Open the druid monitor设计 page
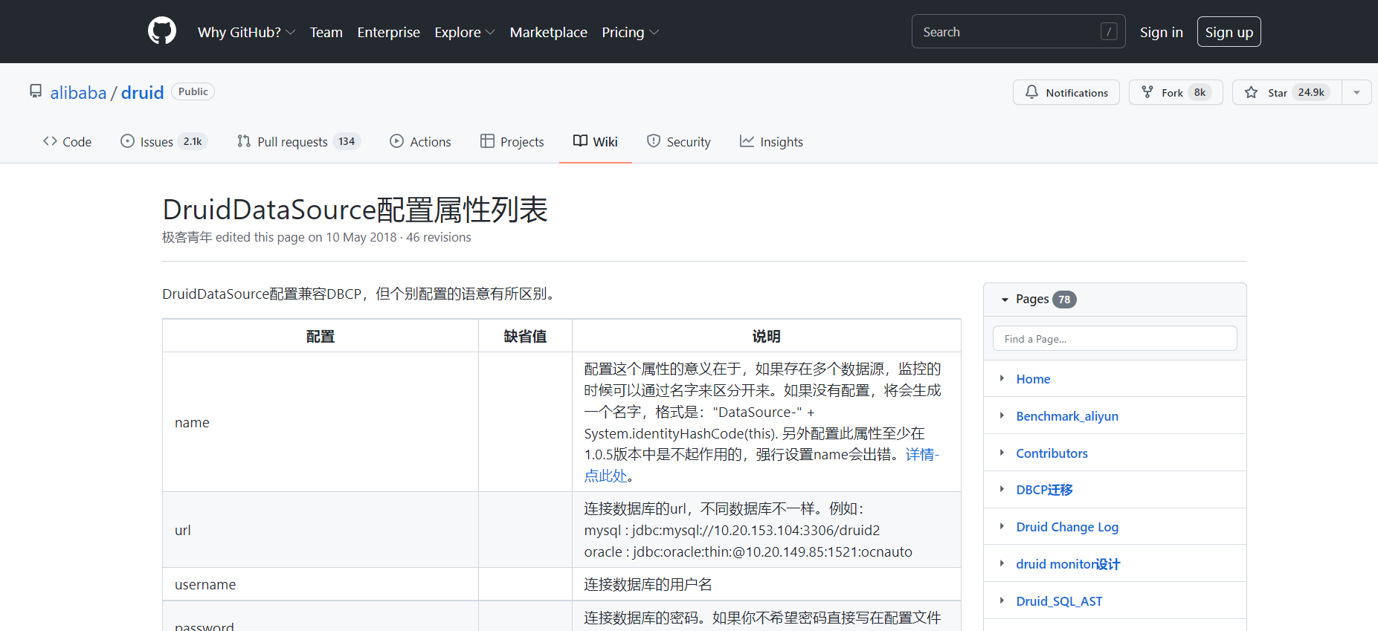Image resolution: width=1378 pixels, height=631 pixels. click(x=1068, y=564)
